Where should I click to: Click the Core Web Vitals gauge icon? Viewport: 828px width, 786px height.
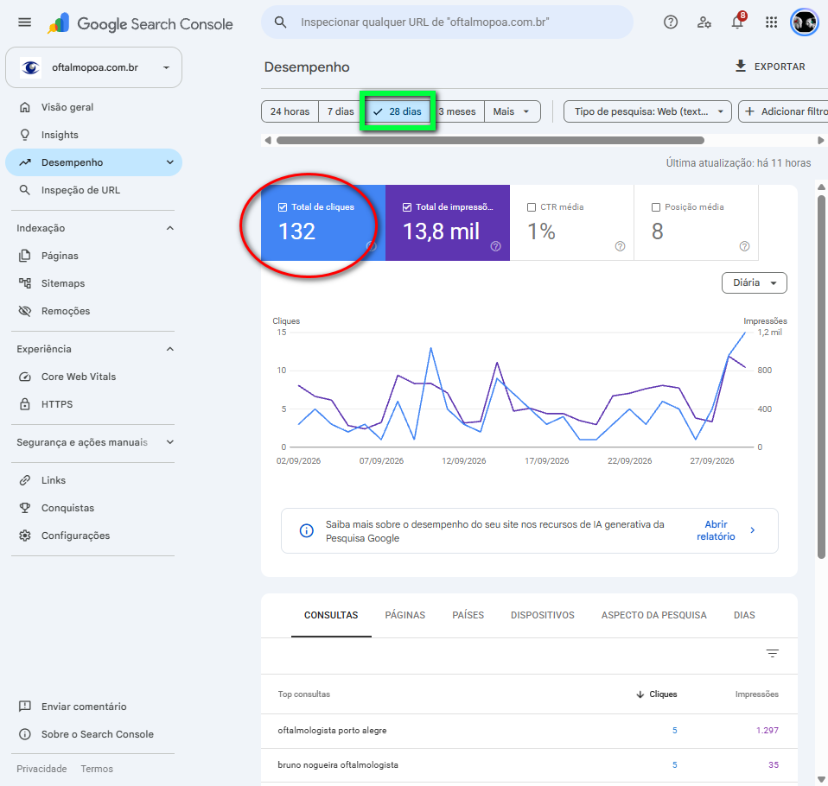click(x=25, y=377)
